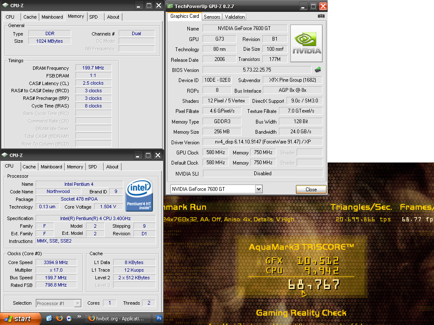Click the Intel Pentium 4 HT logo
Viewport: 434px width, 325px height.
pyautogui.click(x=139, y=195)
